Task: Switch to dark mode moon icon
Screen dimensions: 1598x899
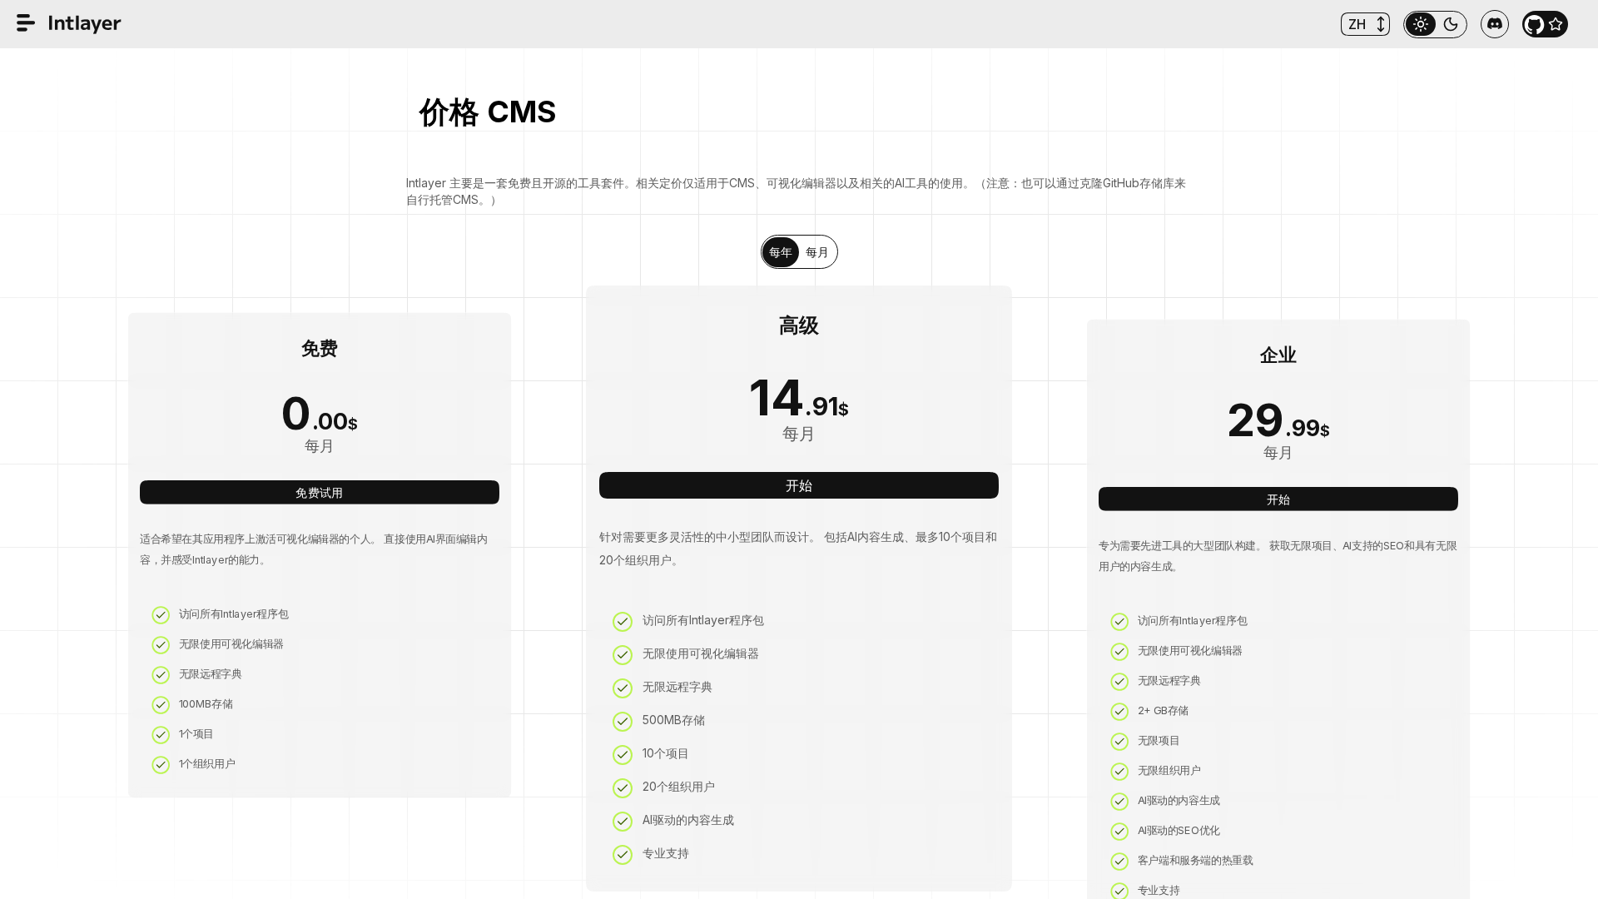Action: coord(1451,24)
